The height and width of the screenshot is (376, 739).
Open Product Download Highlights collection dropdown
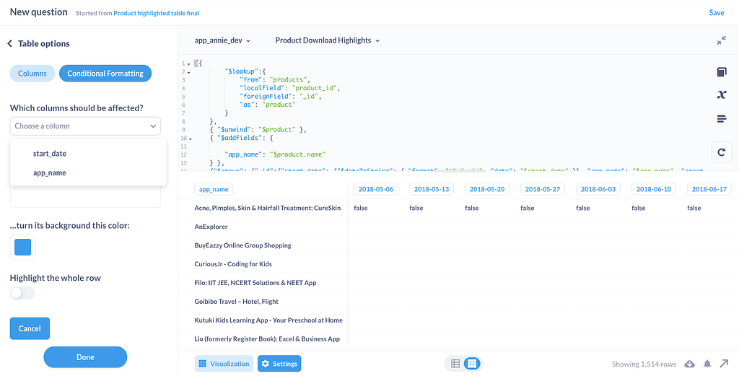coord(328,40)
